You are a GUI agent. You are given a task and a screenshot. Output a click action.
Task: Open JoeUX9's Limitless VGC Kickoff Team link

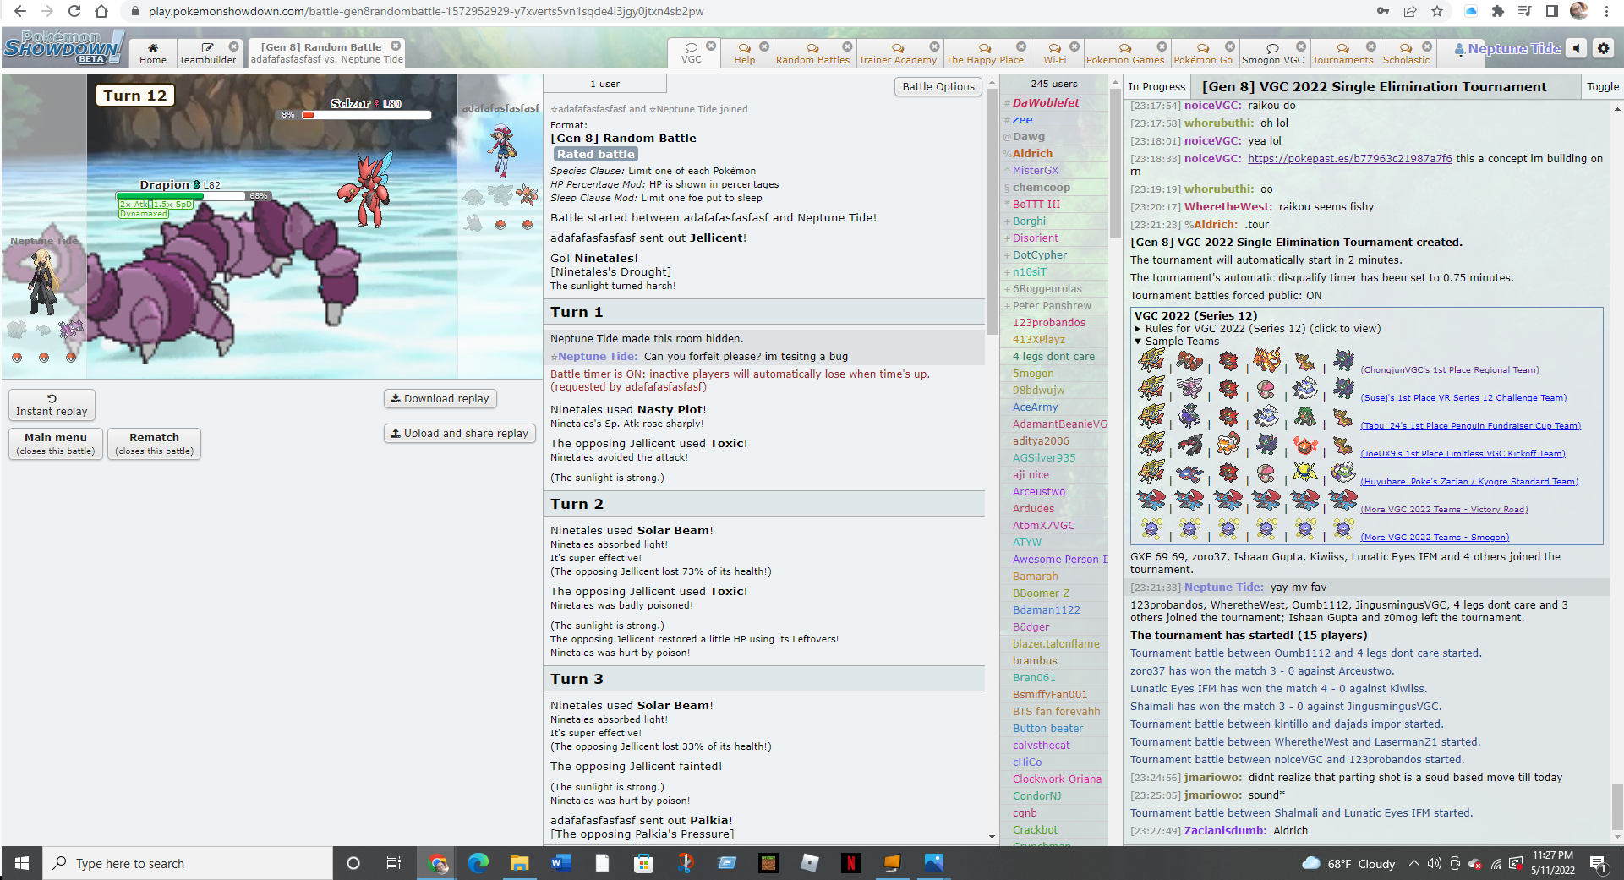coord(1463,453)
